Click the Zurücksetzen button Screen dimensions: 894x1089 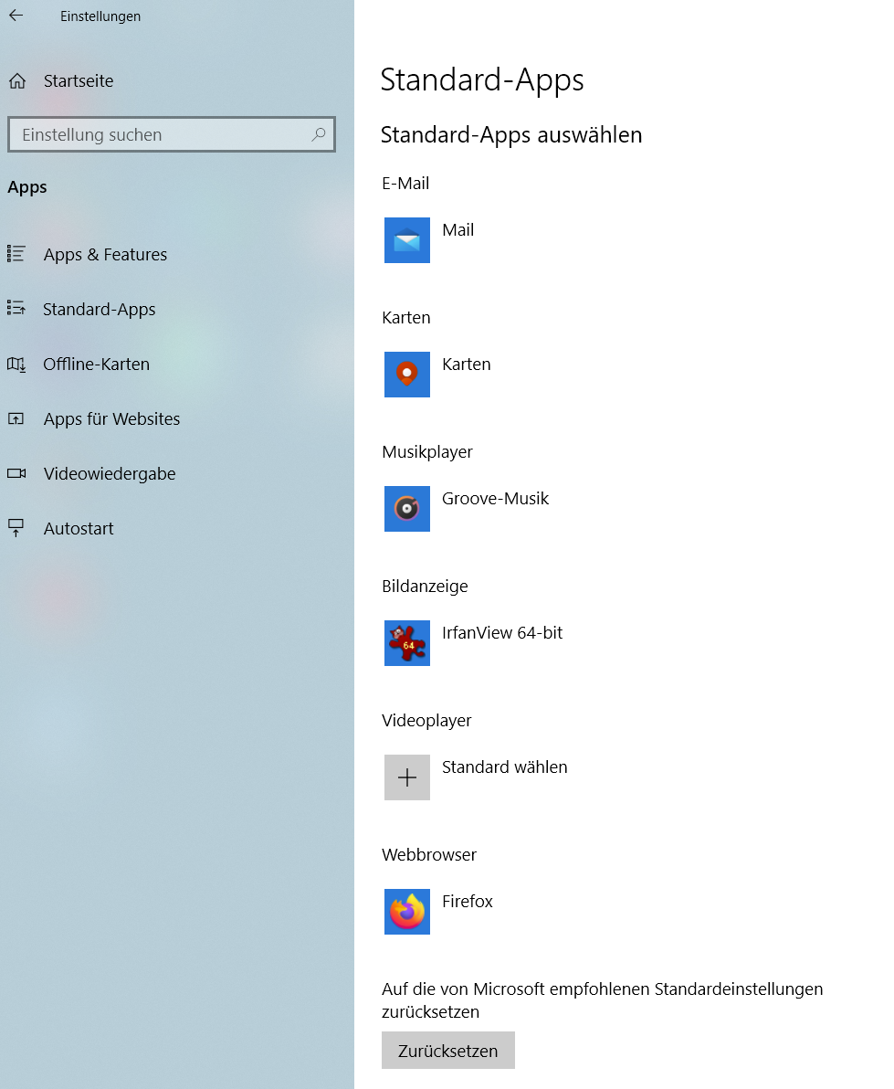(x=447, y=1050)
